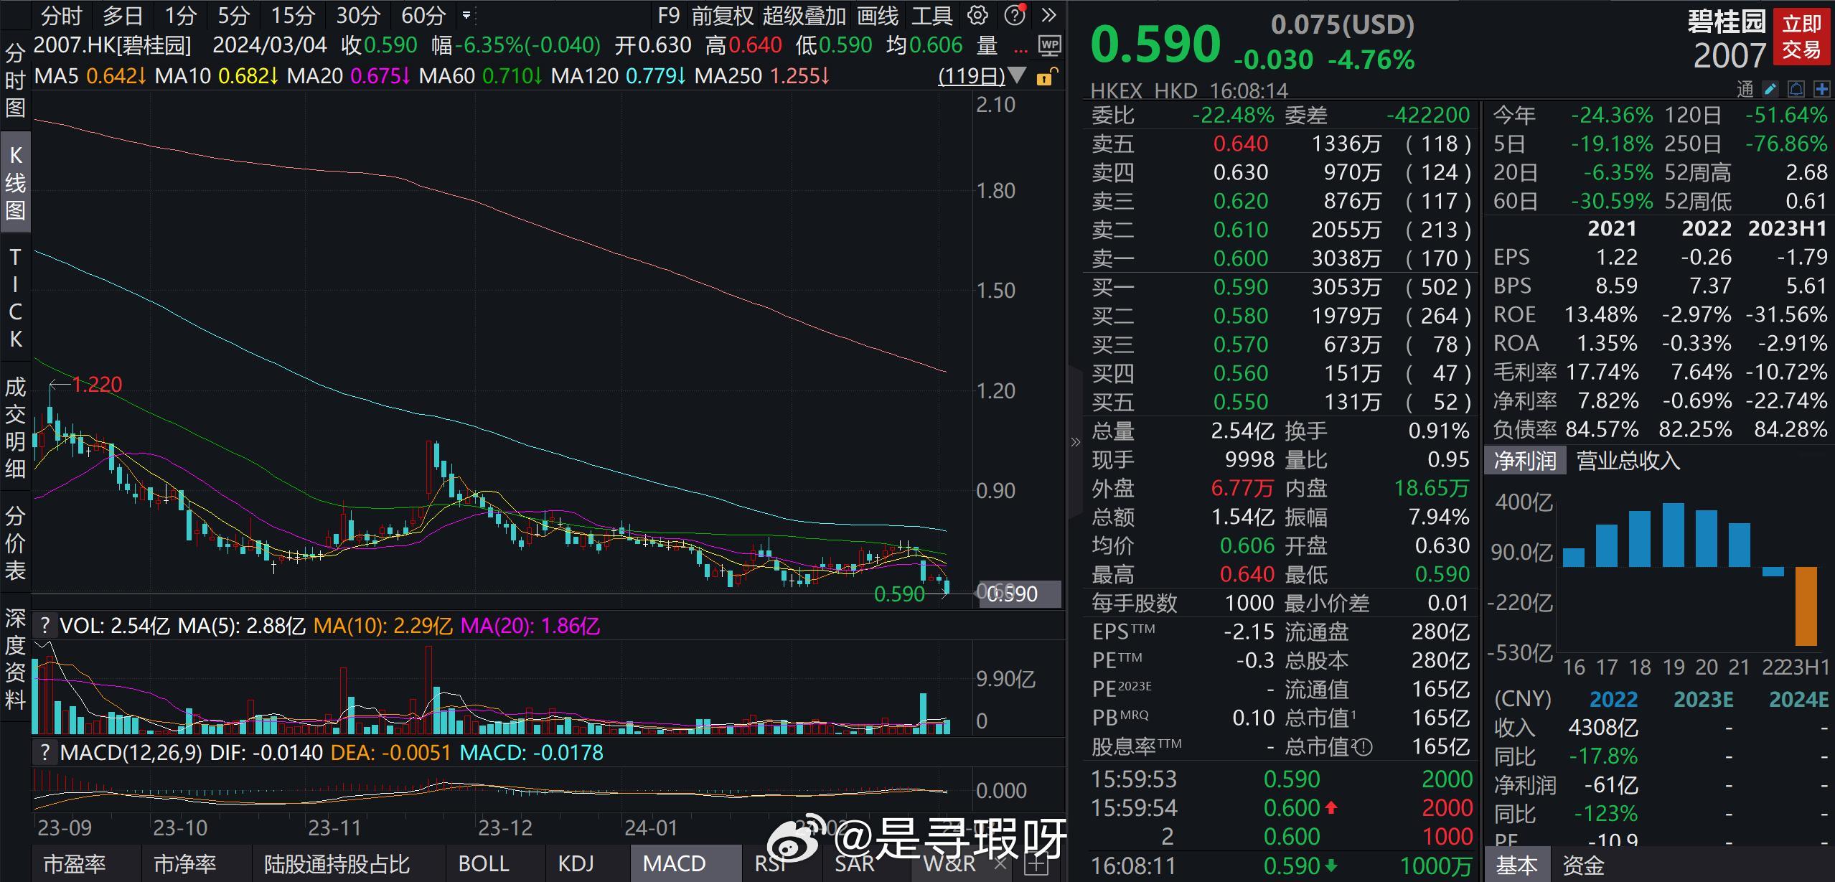
Task: Click the 2007.HK[碧桂园] stock code label
Action: point(113,46)
